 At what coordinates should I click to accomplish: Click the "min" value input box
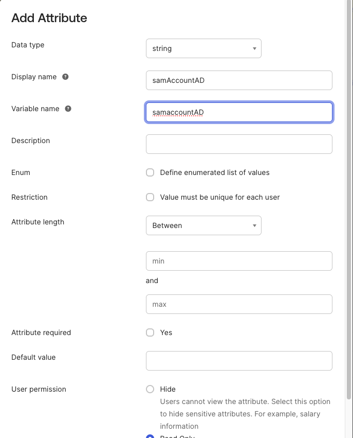pos(239,261)
